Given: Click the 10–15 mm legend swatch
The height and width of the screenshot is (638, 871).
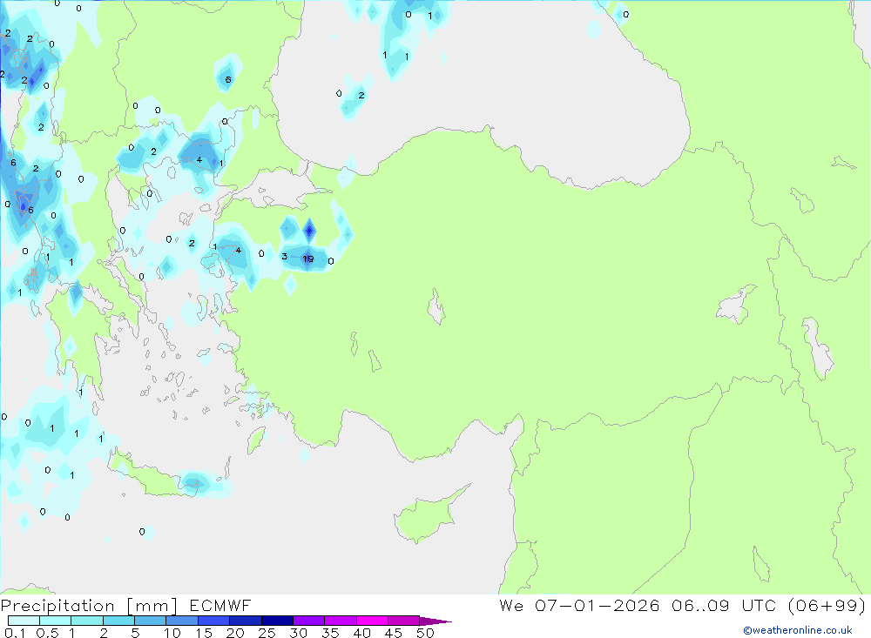Looking at the screenshot, I should (182, 621).
